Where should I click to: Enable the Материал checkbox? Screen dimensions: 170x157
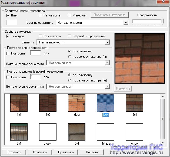[x=70, y=15]
